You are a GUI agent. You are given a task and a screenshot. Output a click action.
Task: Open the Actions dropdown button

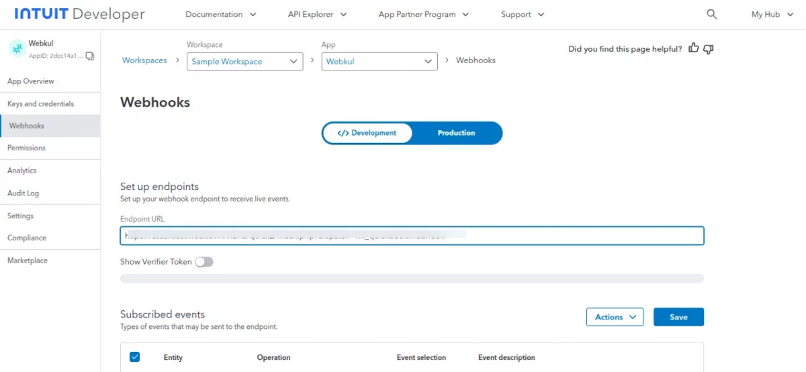click(615, 317)
